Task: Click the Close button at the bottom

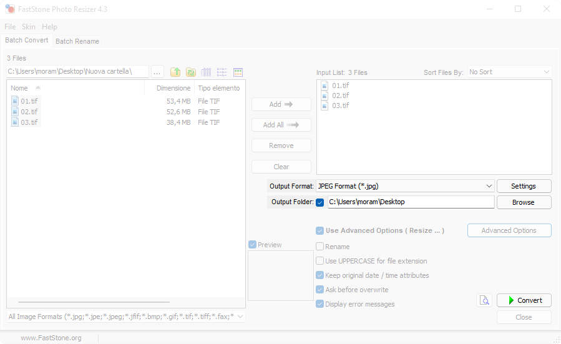Action: pos(524,317)
